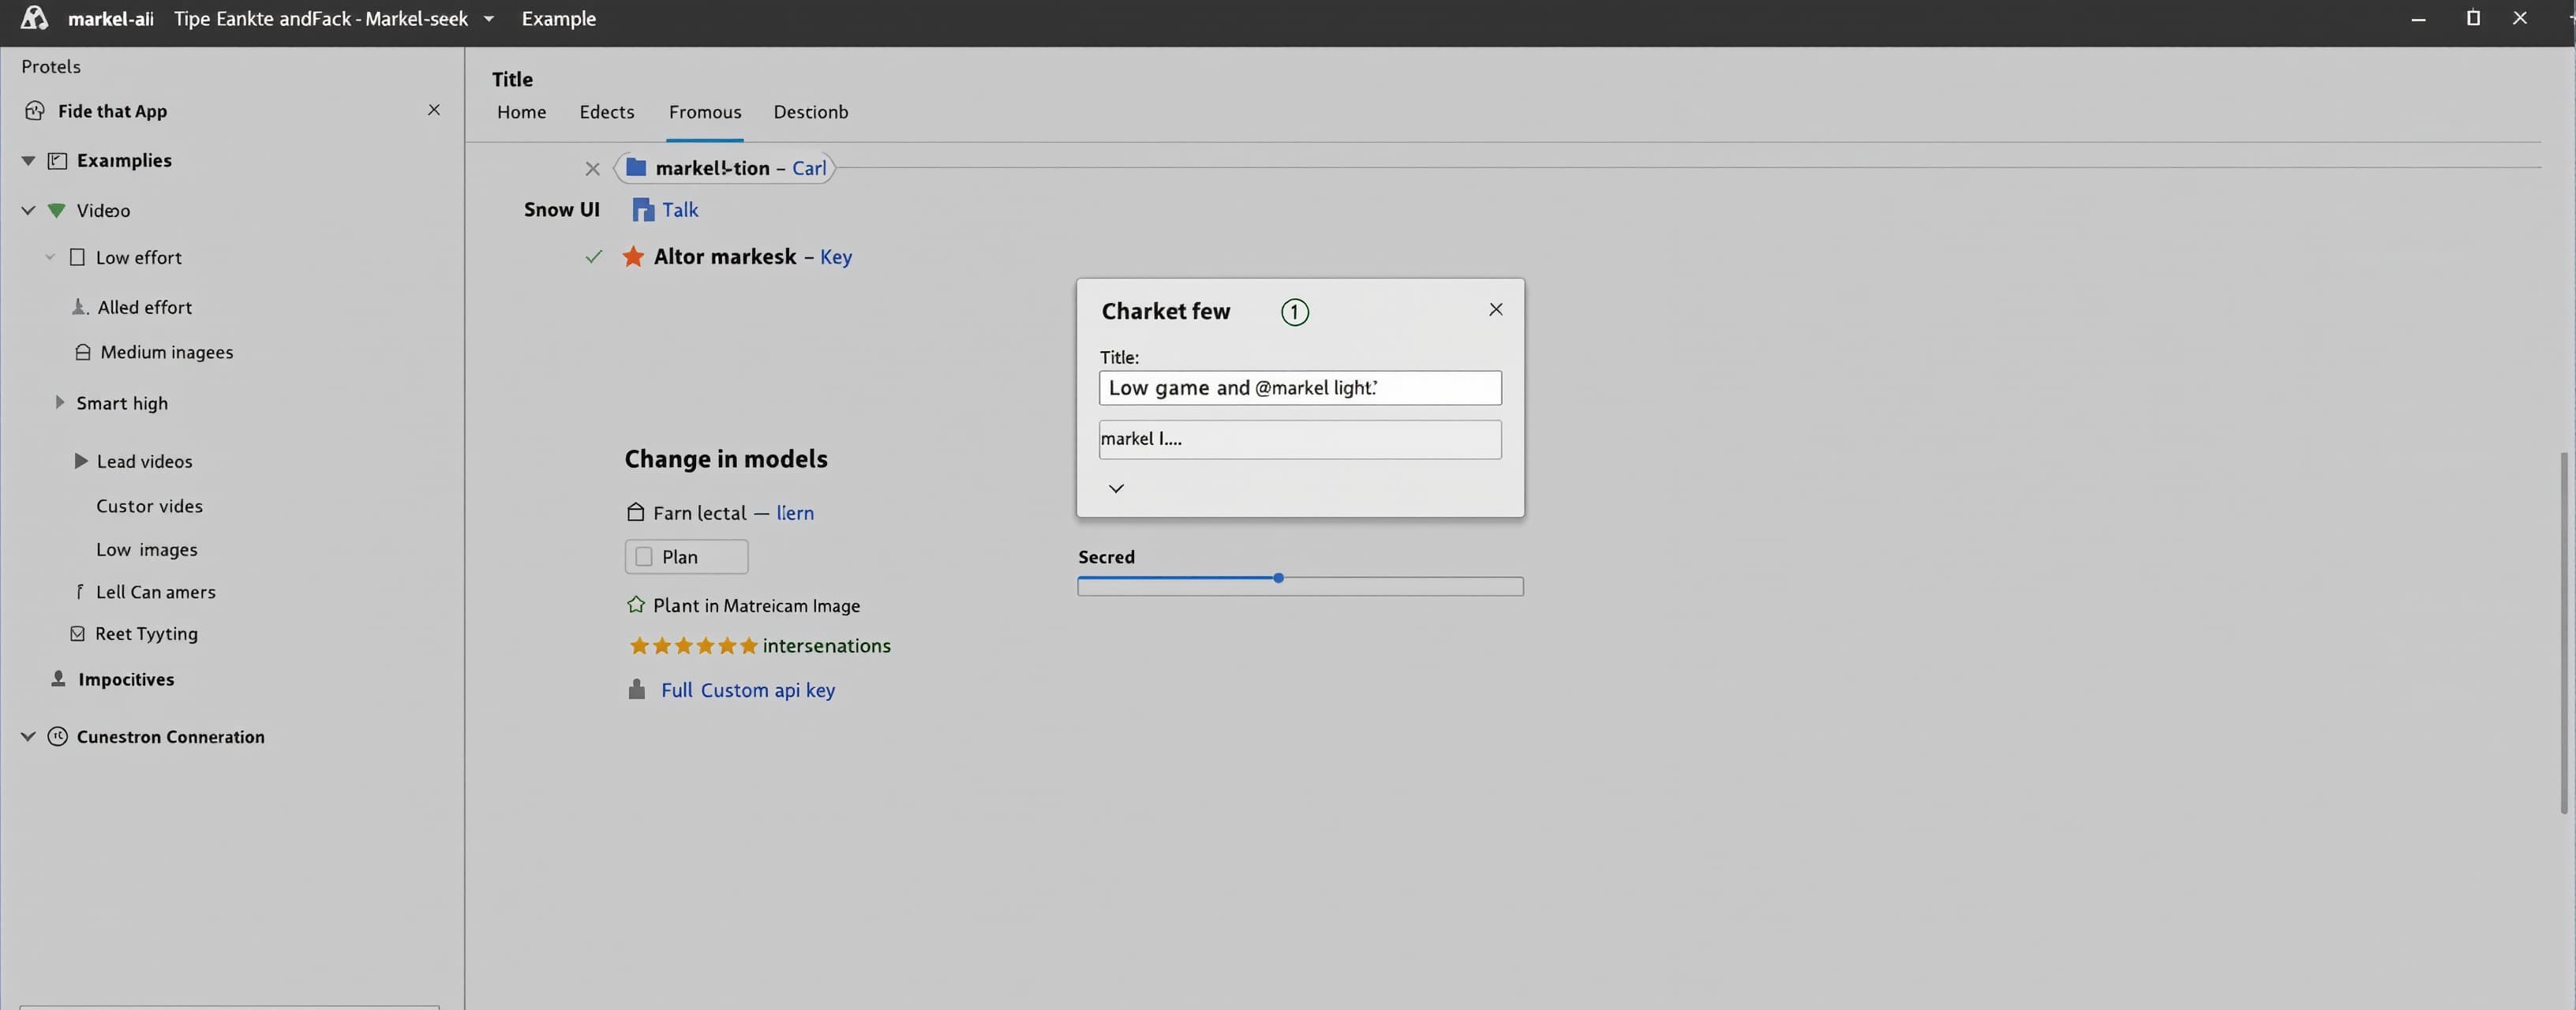
Task: Click the Tipe Eankte andFack title menu
Action: 321,18
